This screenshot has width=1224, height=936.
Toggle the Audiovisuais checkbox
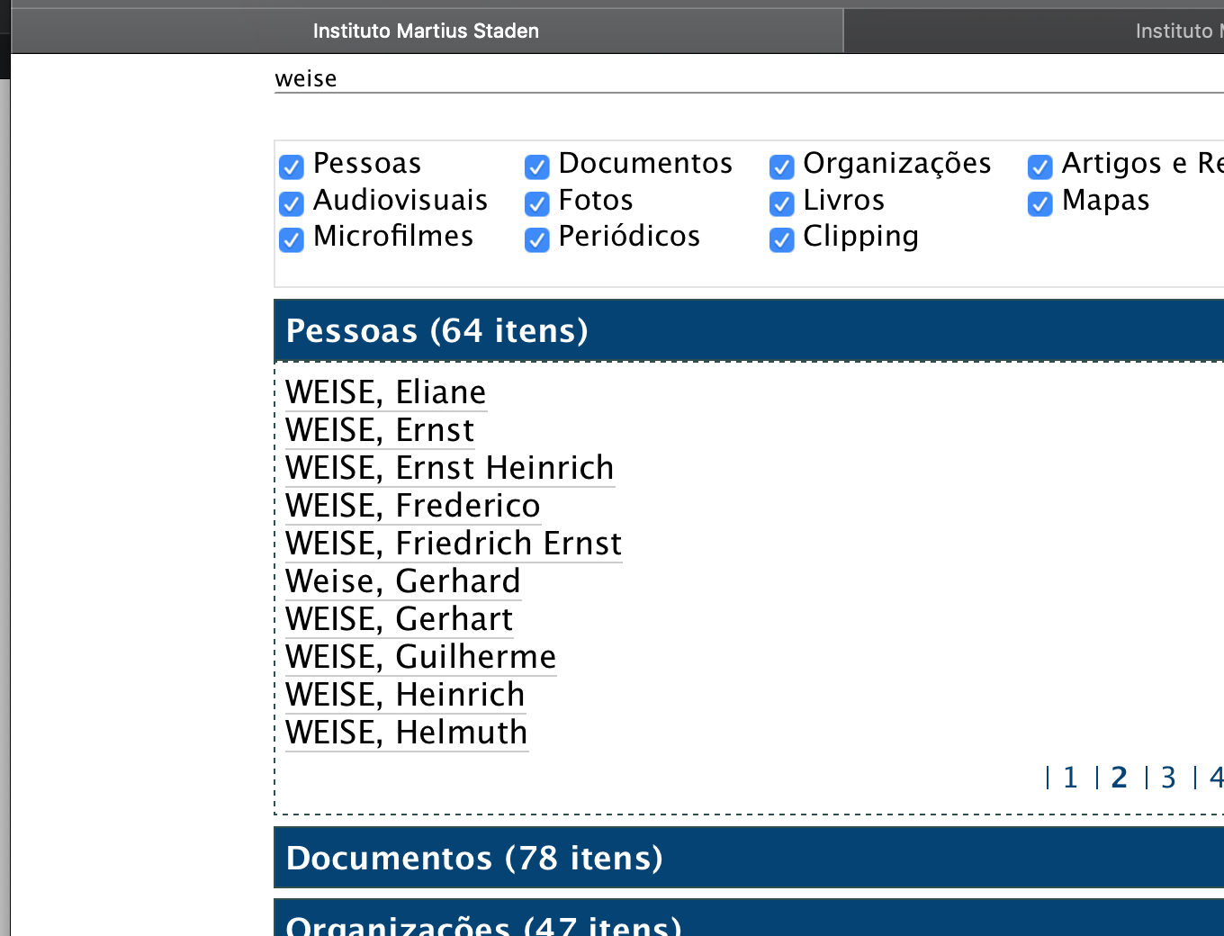292,204
